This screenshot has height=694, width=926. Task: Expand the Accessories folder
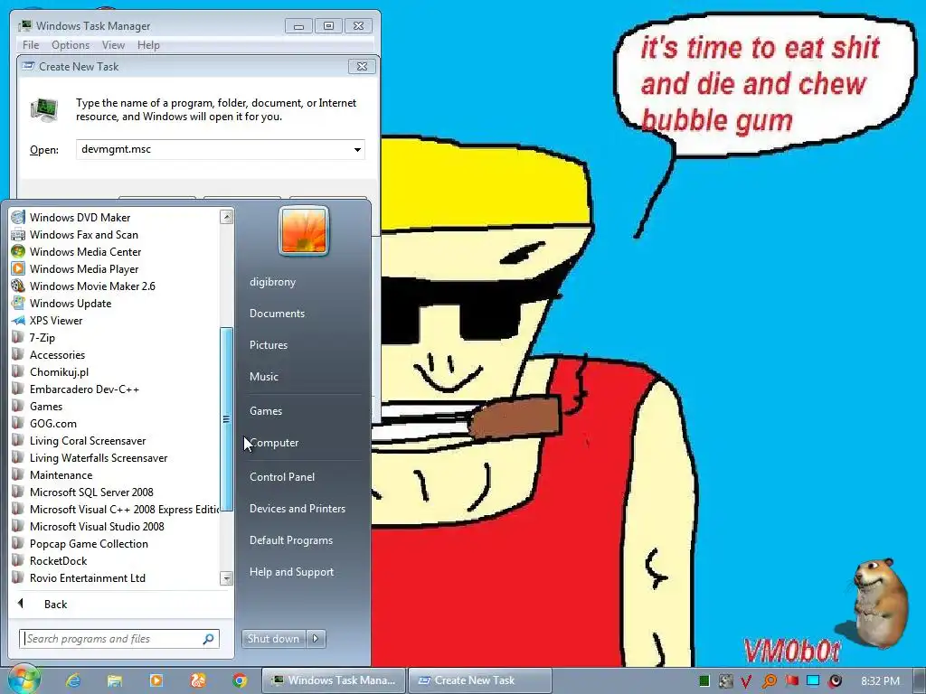(x=57, y=354)
